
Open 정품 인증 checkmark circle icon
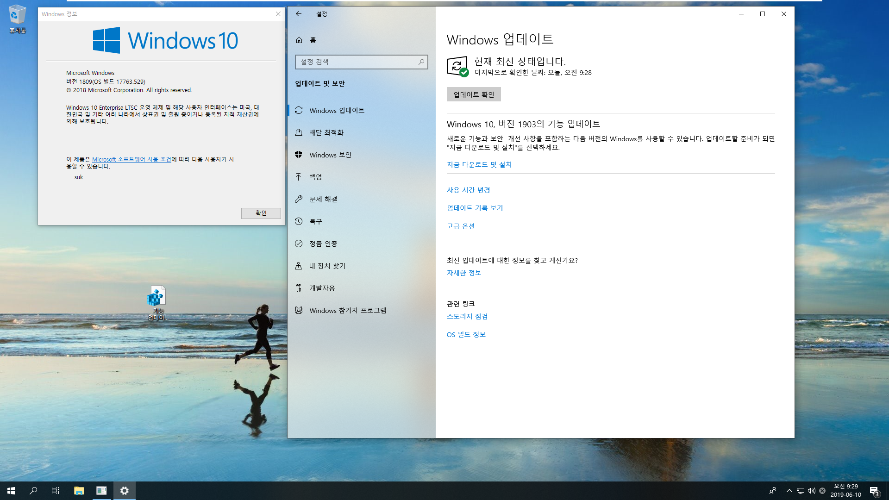tap(299, 244)
